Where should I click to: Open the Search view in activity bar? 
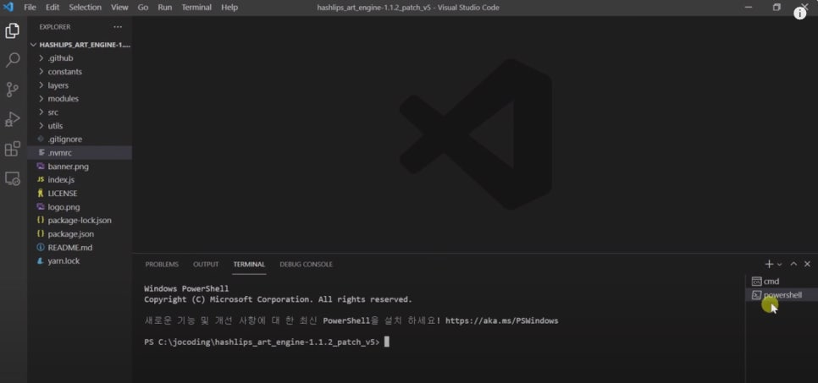click(x=13, y=60)
